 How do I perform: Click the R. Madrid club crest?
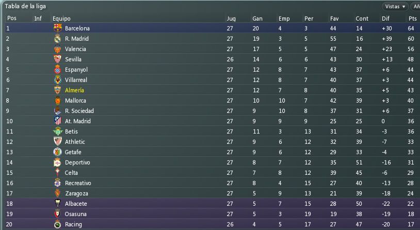click(x=58, y=39)
